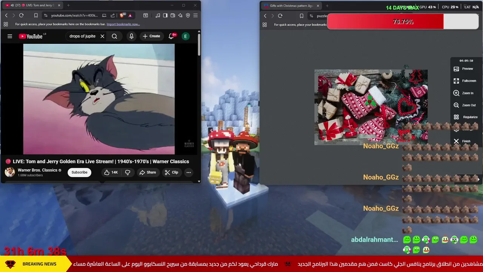The width and height of the screenshot is (483, 272).
Task: Open Brave Rewards triangle icon
Action: click(x=130, y=15)
